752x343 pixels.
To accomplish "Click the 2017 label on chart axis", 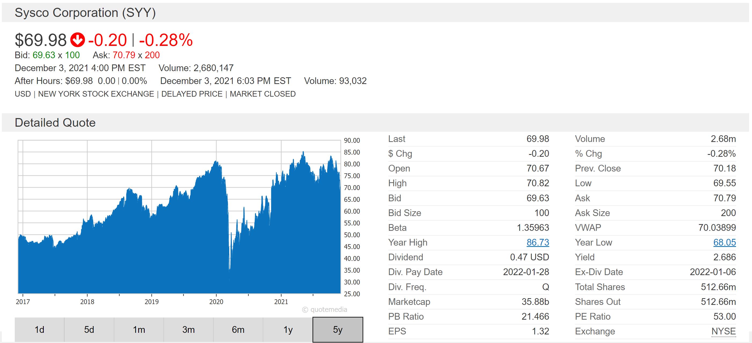I will pyautogui.click(x=23, y=302).
